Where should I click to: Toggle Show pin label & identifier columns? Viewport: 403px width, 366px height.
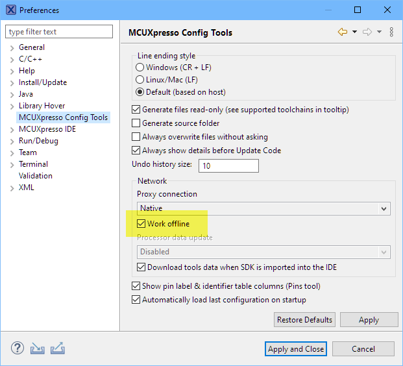136,286
